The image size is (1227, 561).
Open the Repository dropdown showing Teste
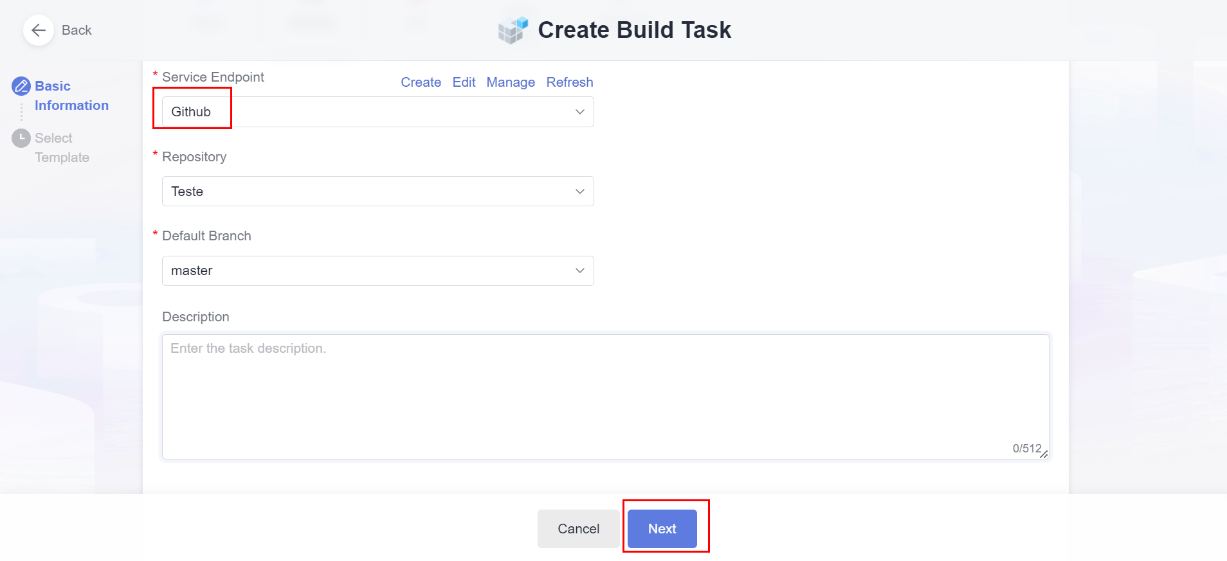coord(377,191)
